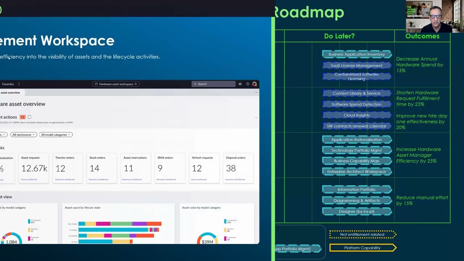The width and height of the screenshot is (464, 261).
Task: Click the 'Asset count by lifecyle state' title
Action: [x=82, y=208]
